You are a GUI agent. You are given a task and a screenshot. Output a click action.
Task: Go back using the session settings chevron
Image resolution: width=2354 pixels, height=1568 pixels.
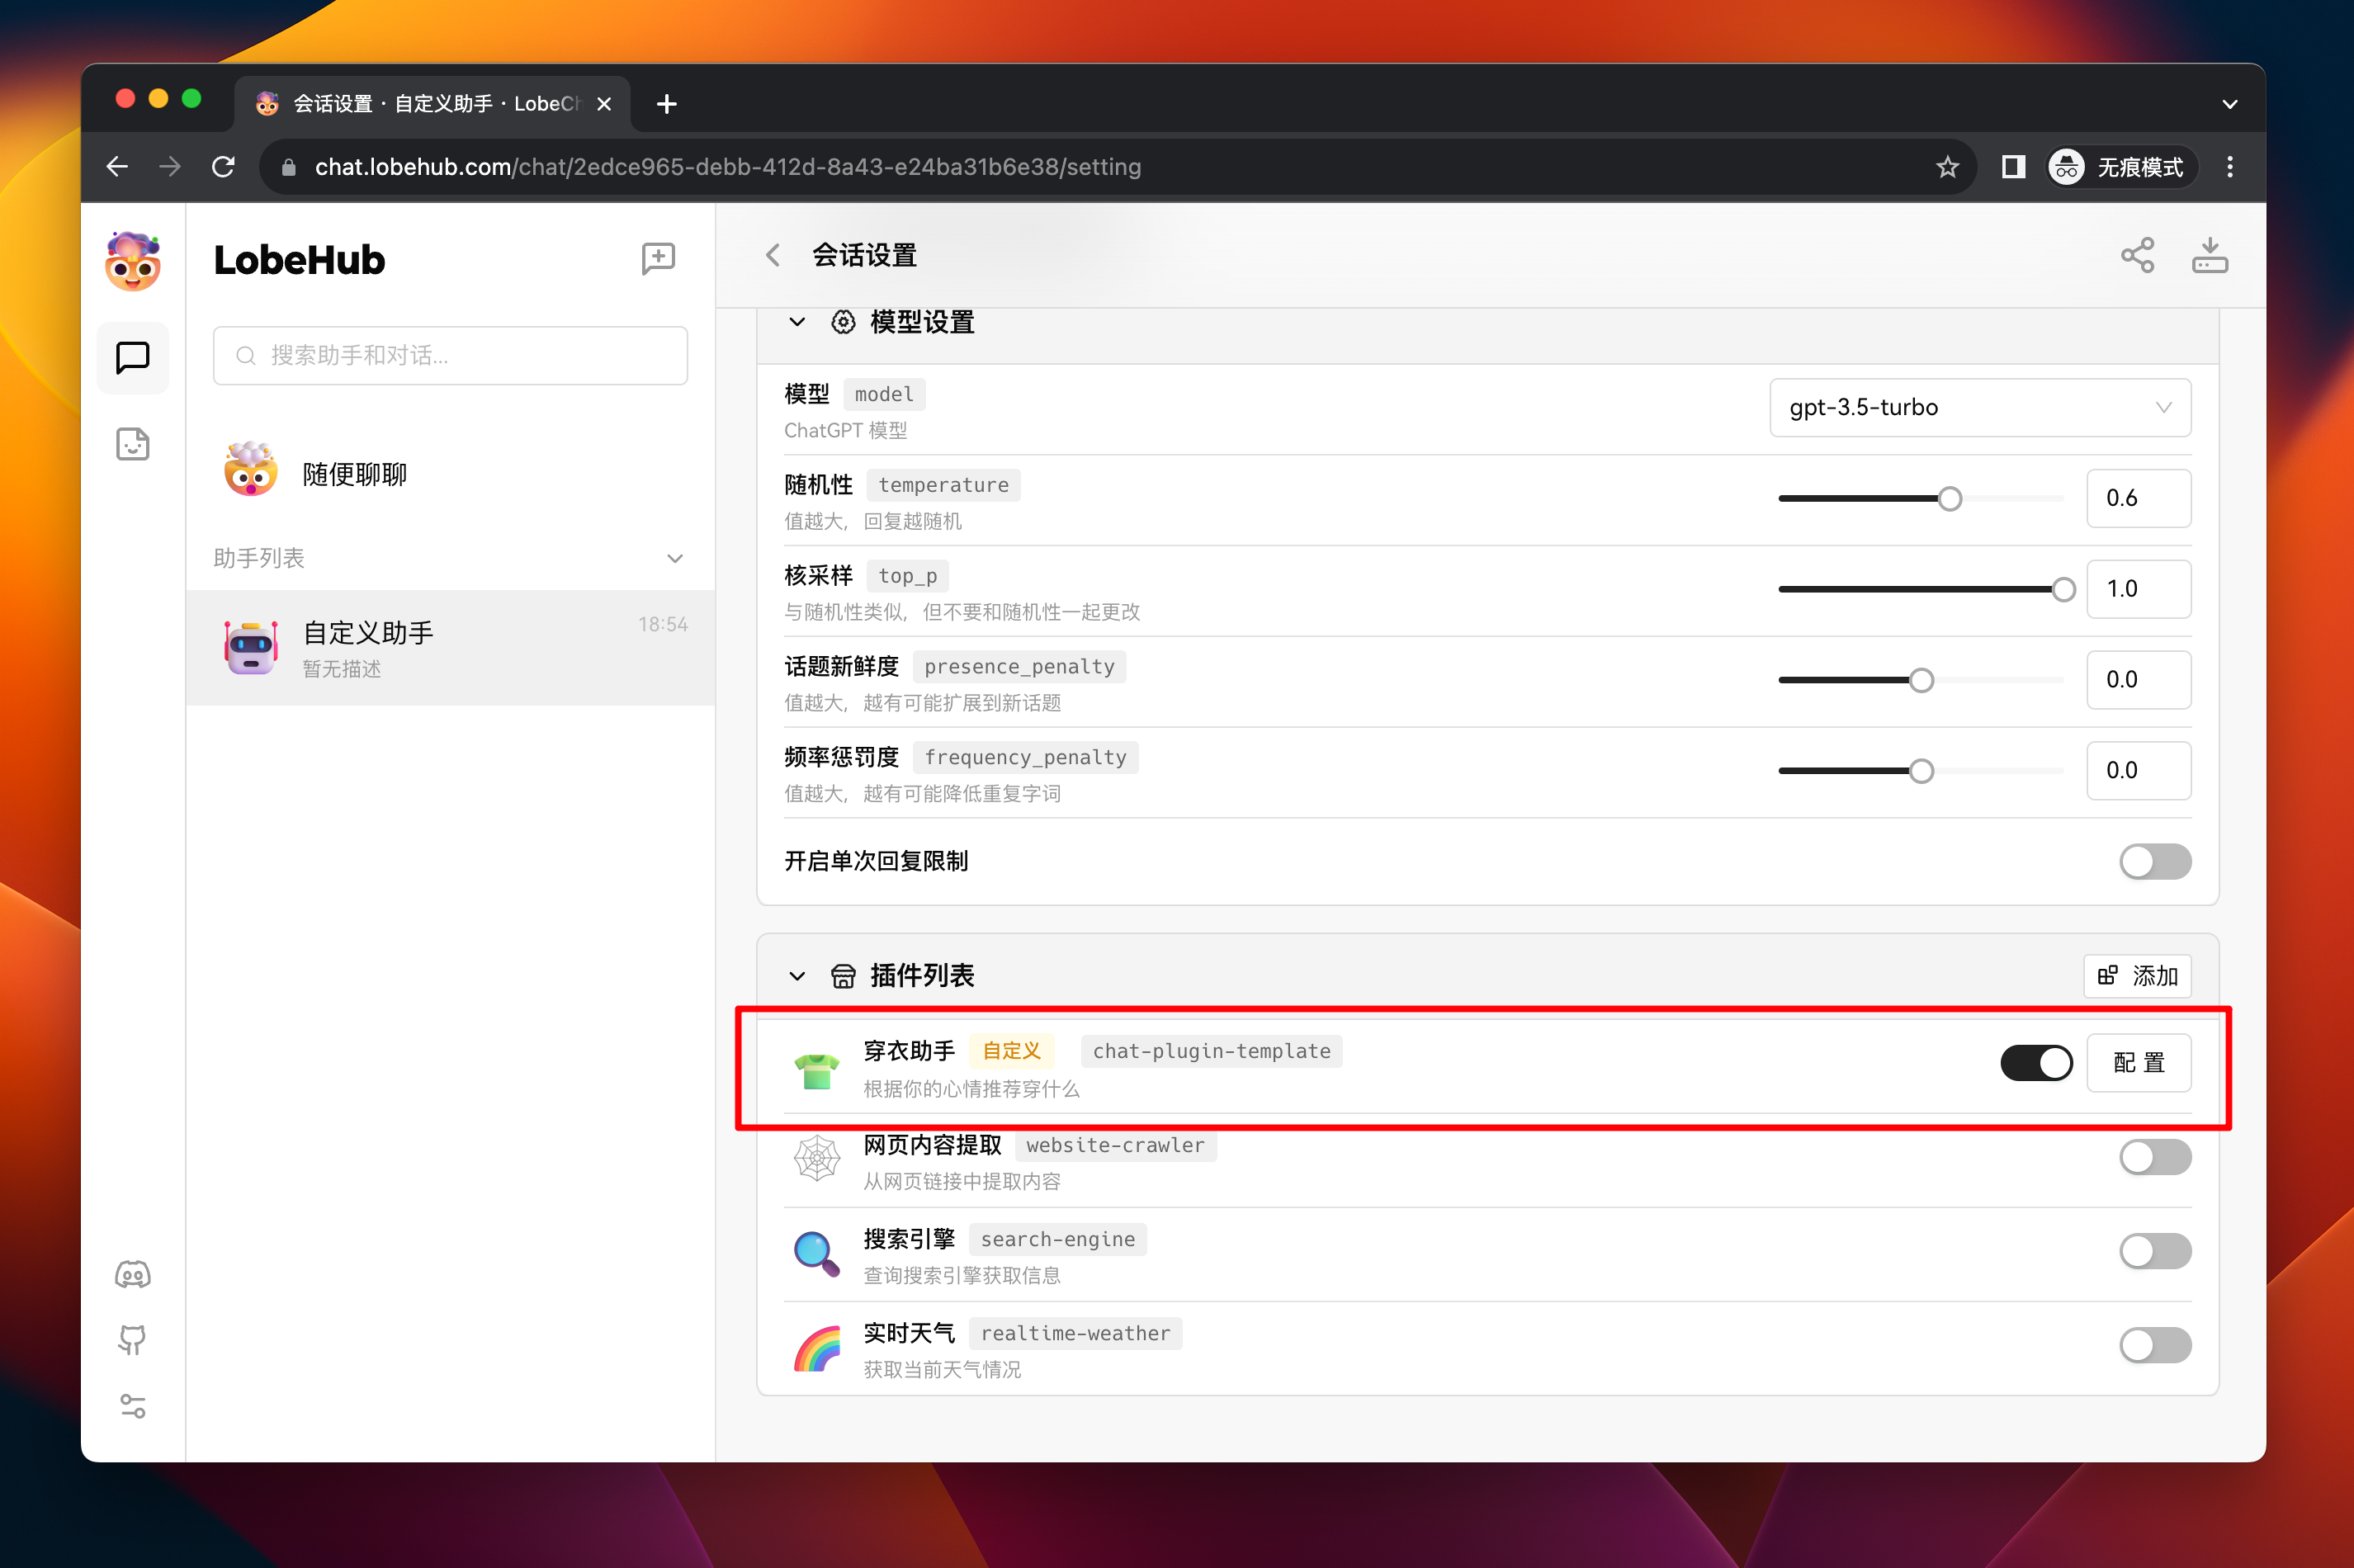[x=773, y=256]
